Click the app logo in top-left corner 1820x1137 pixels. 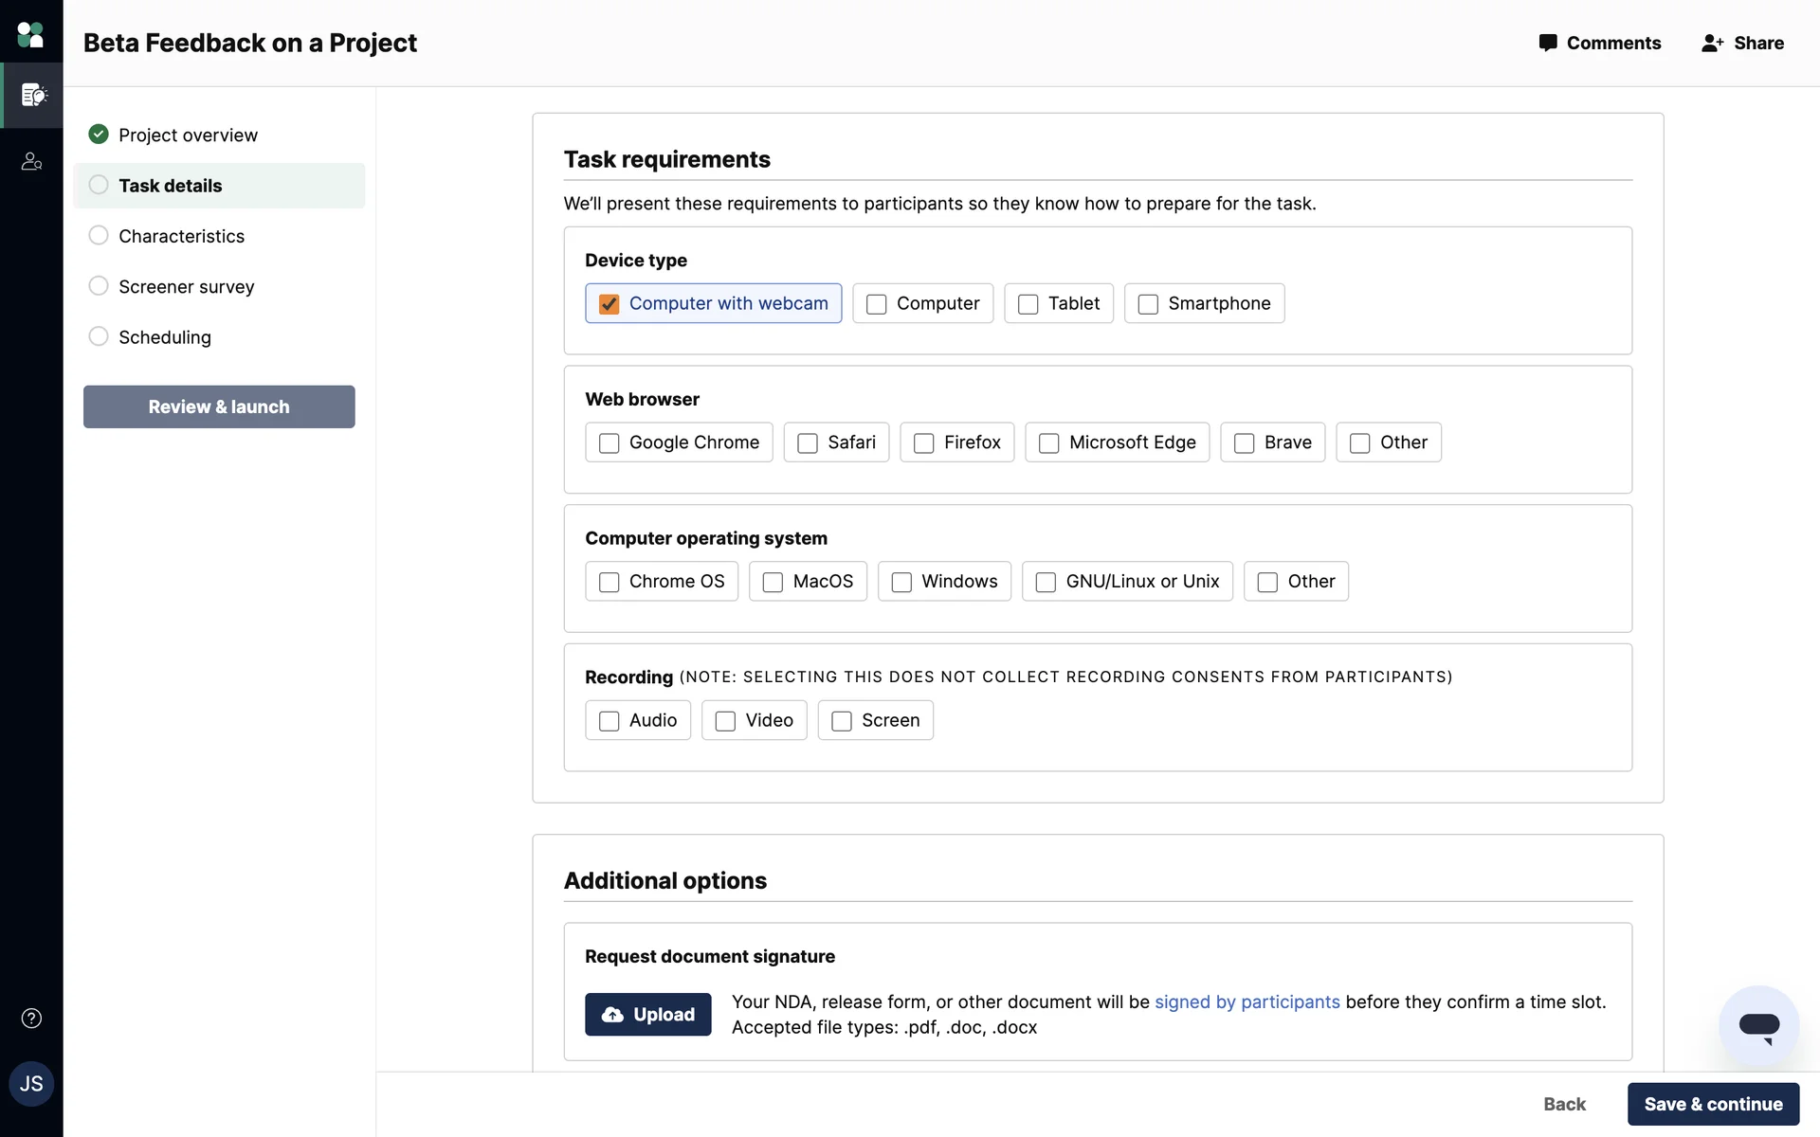30,35
